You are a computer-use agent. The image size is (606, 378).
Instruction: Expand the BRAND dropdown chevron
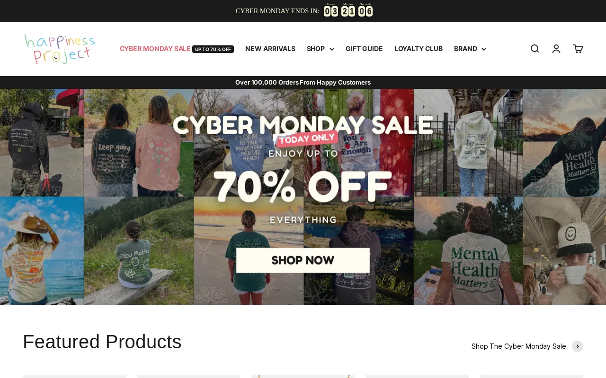484,49
